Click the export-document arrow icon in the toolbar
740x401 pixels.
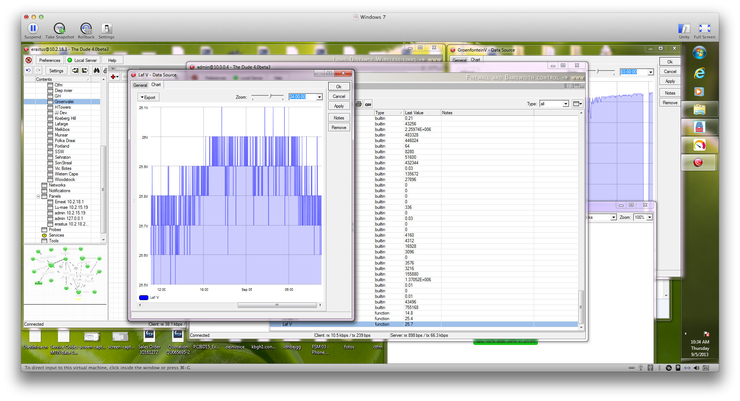pos(85,70)
